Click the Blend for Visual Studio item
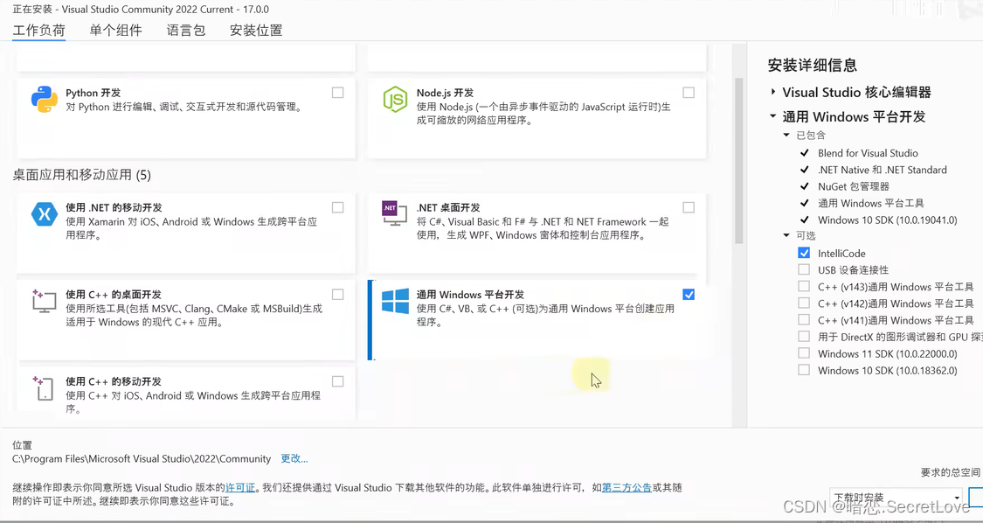 [x=868, y=152]
